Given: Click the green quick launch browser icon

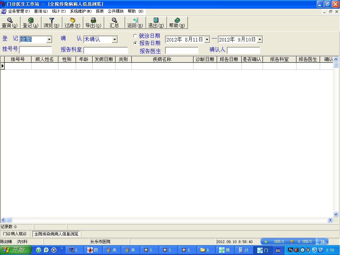Looking at the screenshot, I should click(39, 250).
